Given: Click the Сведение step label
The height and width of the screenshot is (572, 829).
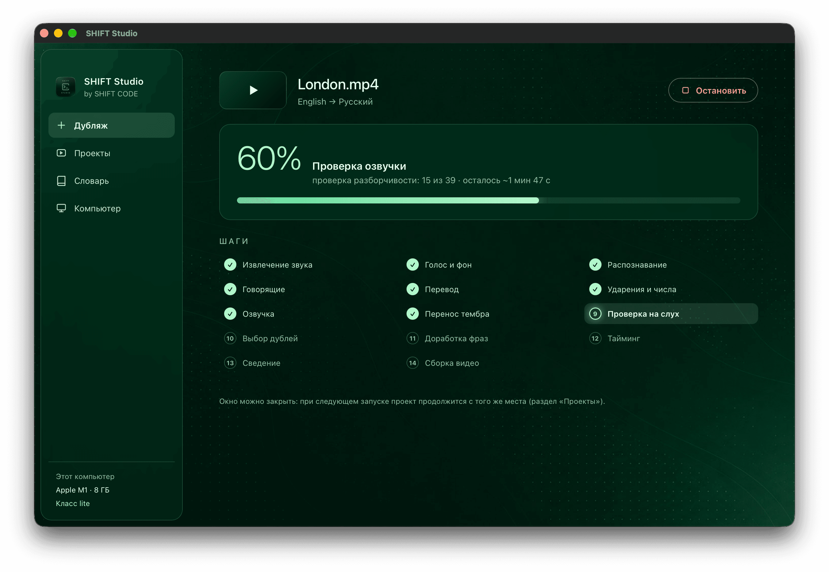Looking at the screenshot, I should pyautogui.click(x=262, y=363).
